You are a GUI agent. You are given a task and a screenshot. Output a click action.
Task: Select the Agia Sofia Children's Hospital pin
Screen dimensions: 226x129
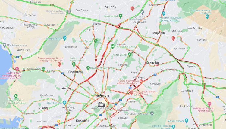pos(131,93)
